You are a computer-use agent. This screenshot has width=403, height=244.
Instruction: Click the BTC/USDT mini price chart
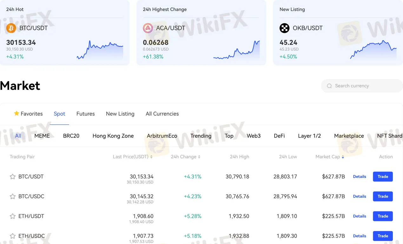coord(100,50)
